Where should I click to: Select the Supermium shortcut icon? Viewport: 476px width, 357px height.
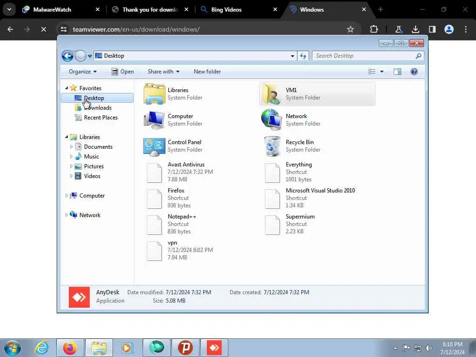coord(272,225)
